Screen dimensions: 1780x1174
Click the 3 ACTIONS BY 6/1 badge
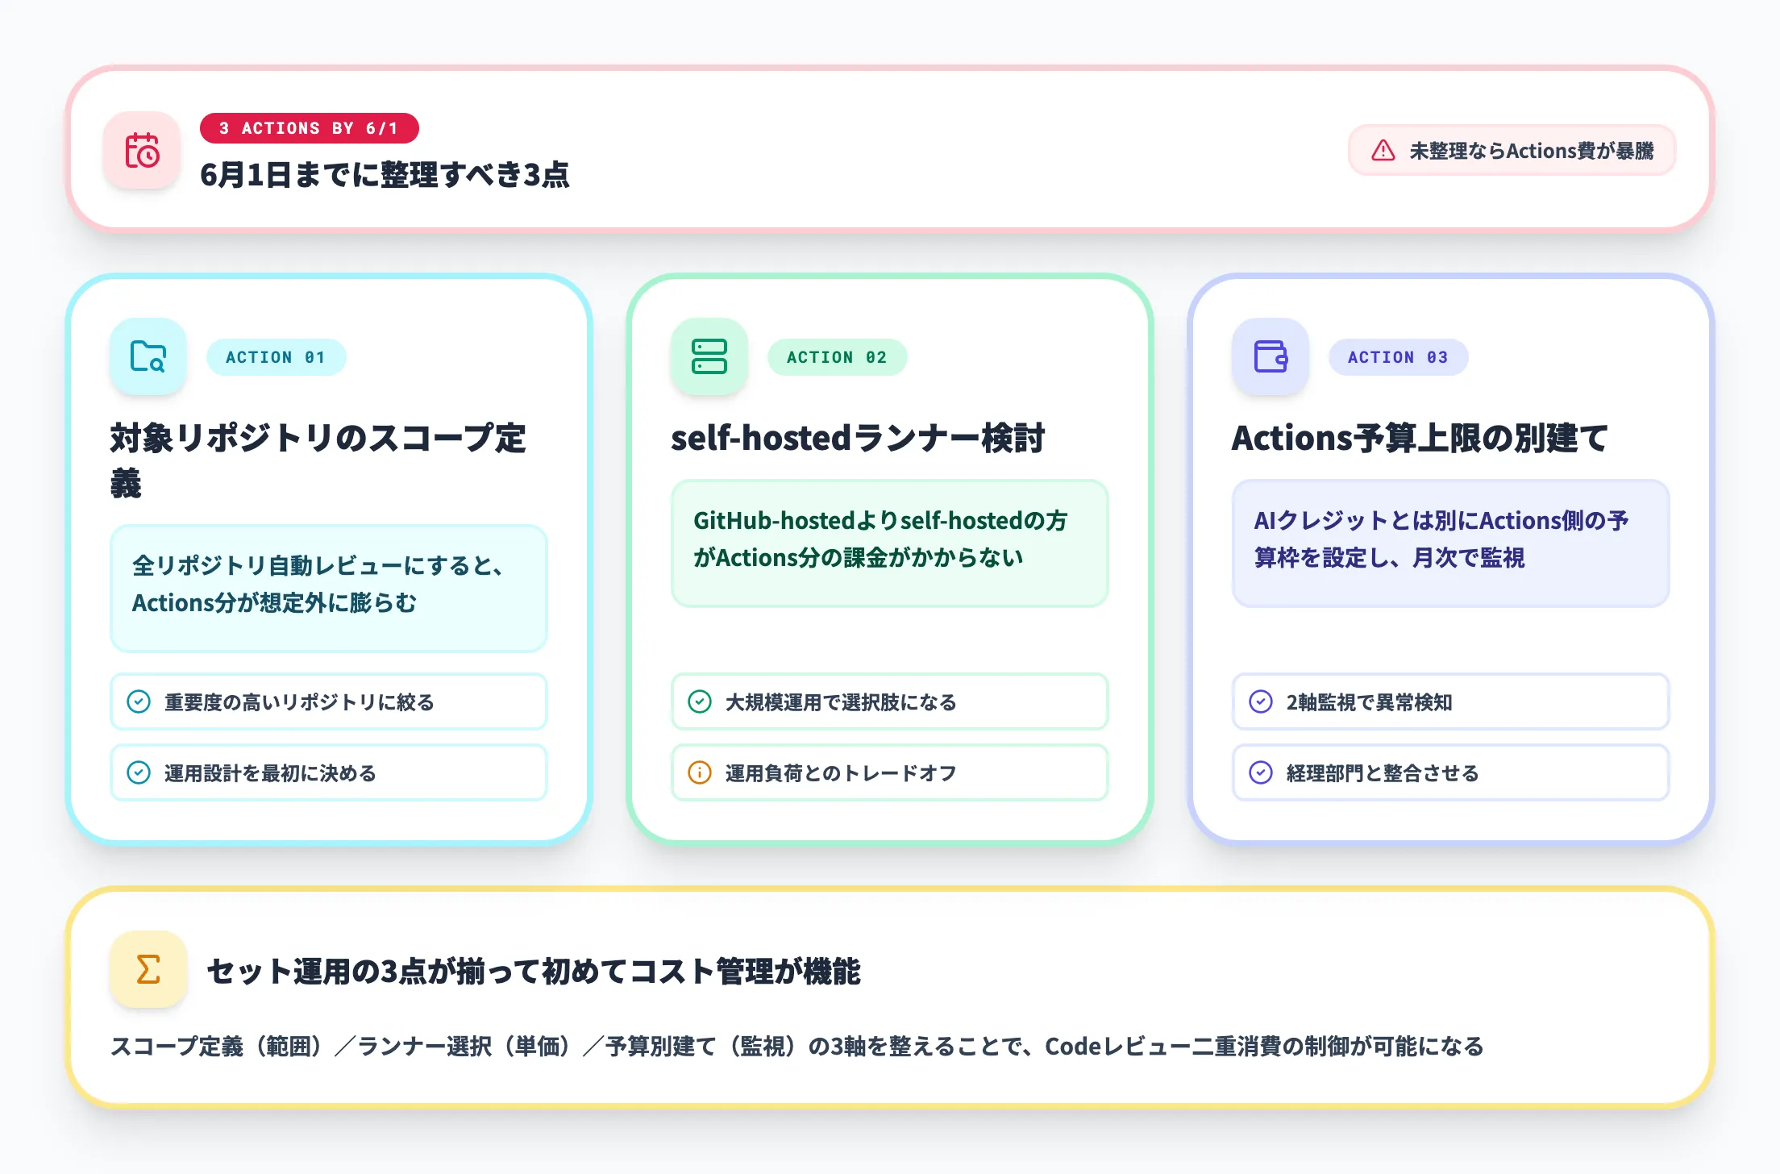point(309,128)
